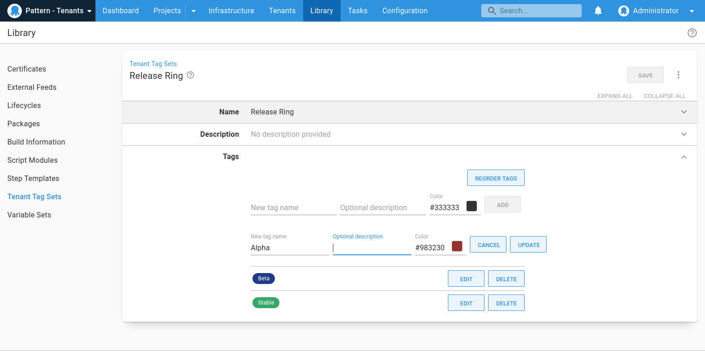Focus the New tag name field
The width and height of the screenshot is (705, 351).
click(x=293, y=207)
